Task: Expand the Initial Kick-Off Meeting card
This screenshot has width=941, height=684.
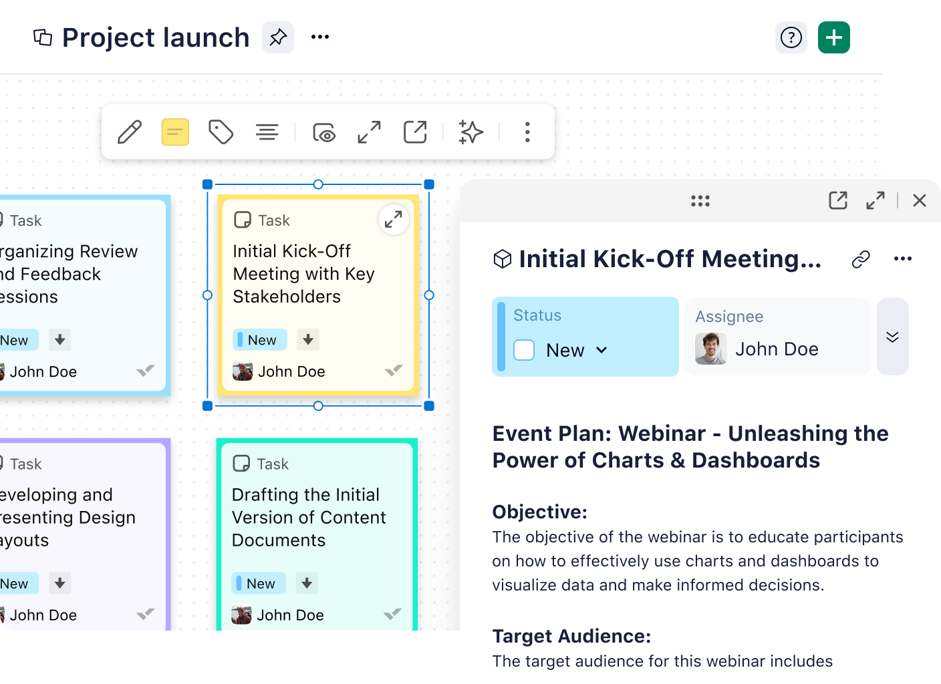Action: pos(394,219)
